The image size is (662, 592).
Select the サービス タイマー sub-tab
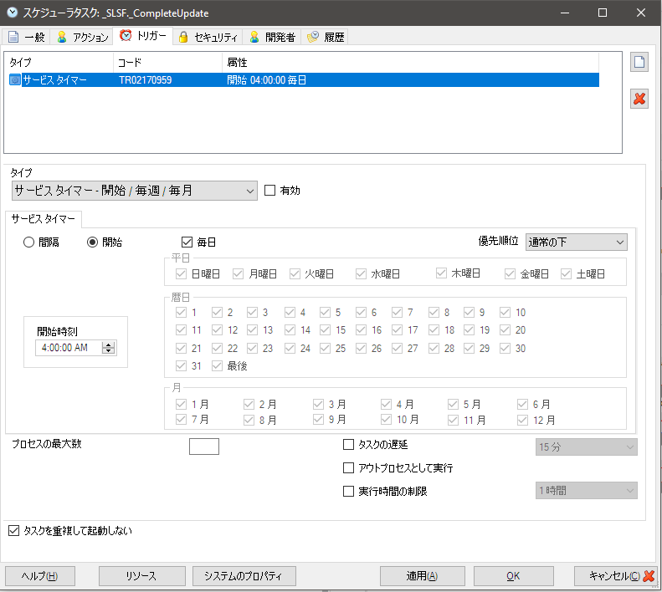(x=43, y=218)
